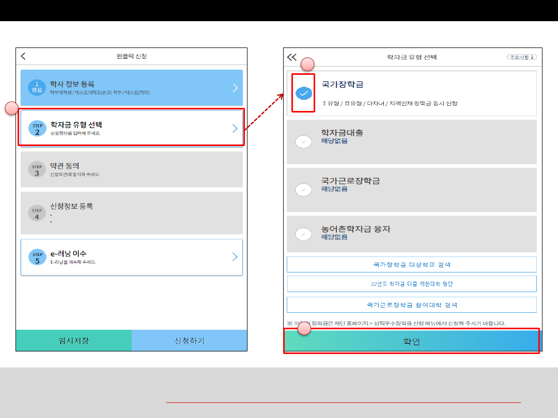Check the 농어촌학자금 융자 option

(x=303, y=234)
